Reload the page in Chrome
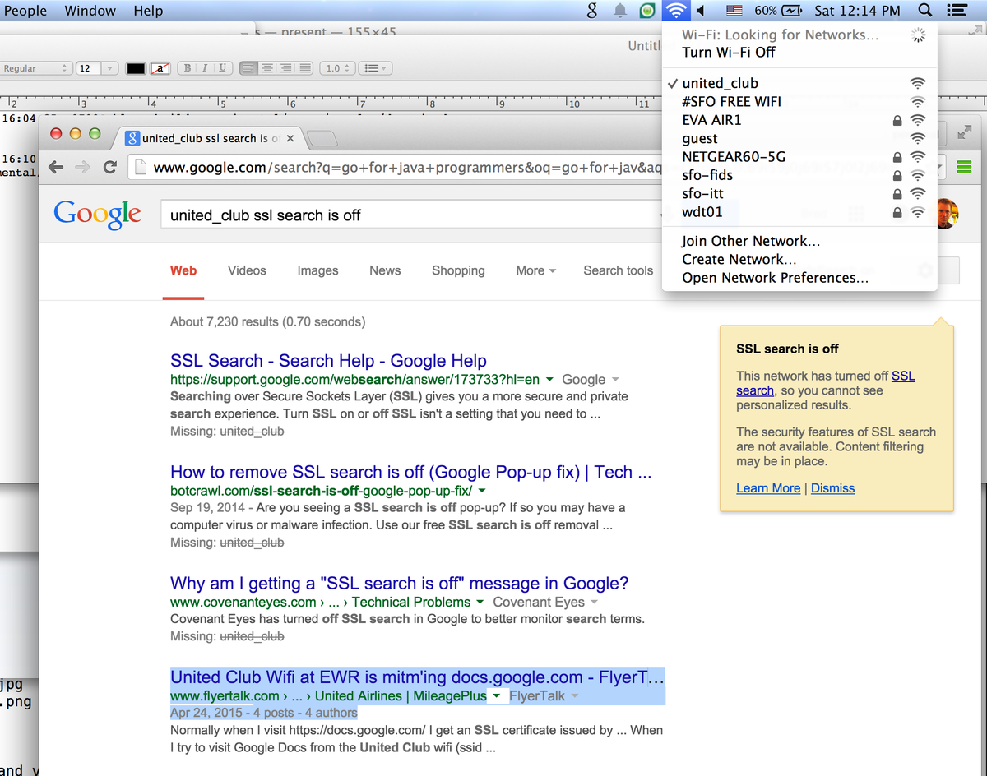The width and height of the screenshot is (987, 776). pos(109,167)
